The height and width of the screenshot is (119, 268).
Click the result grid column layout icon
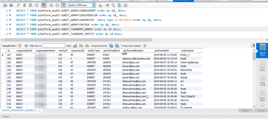20,46
